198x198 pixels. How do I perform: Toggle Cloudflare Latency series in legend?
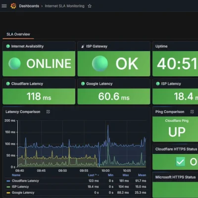click(x=25, y=181)
